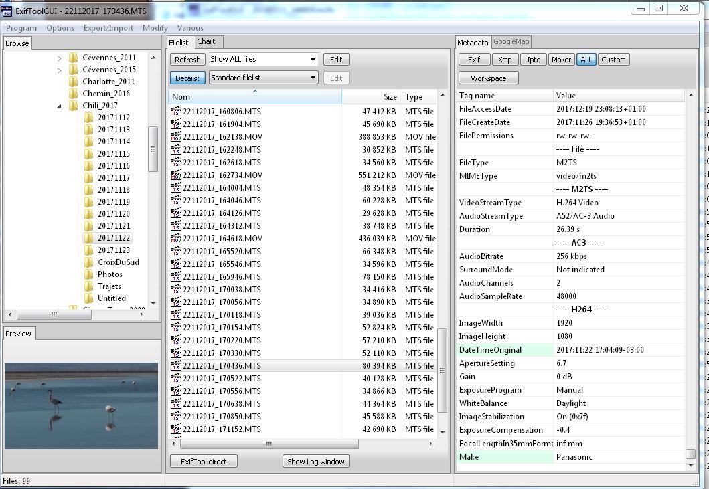709x489 pixels.
Task: Open the Export/Import menu
Action: [108, 28]
